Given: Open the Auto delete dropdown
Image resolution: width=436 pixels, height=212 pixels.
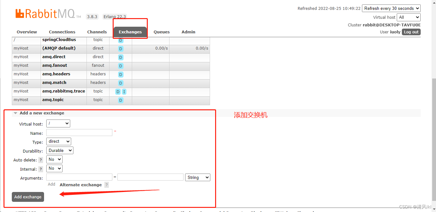Looking at the screenshot, I should click(54, 159).
